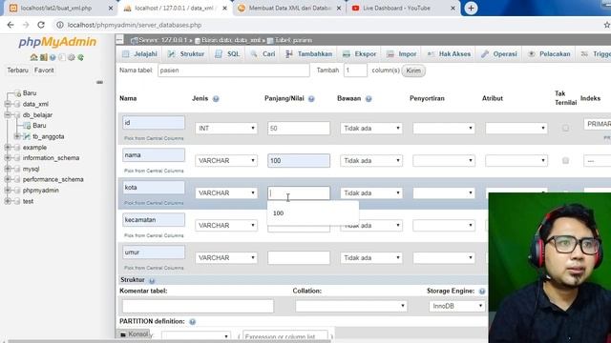This screenshot has height=343, width=611.
Task: Expand the information_schema database node
Action: pos(8,158)
